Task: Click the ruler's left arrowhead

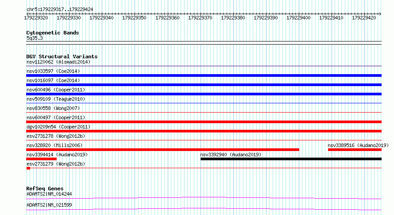Action: 27,14
